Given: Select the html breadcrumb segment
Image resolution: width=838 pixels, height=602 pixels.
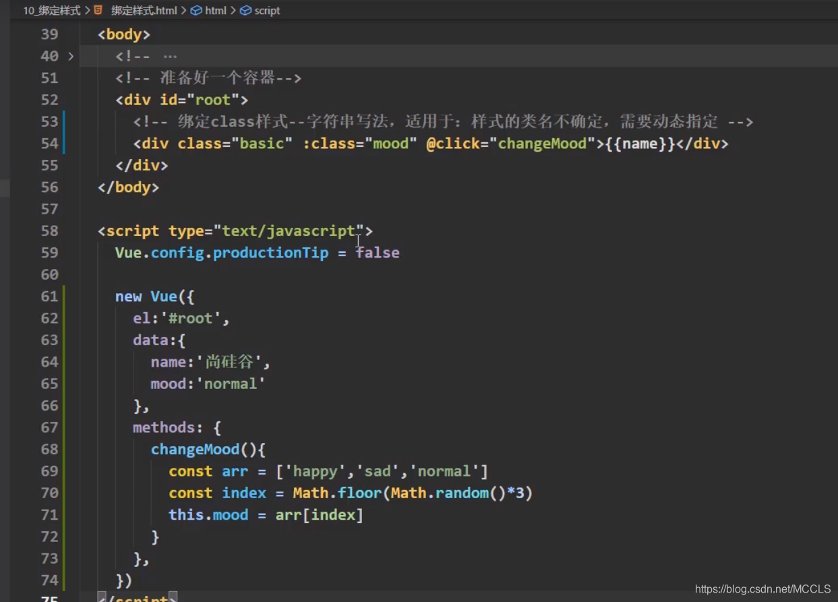Looking at the screenshot, I should [216, 11].
